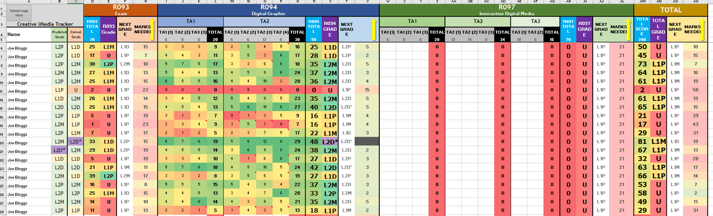Select R094 total cell showing 40
713x216 pixels.
314,107
